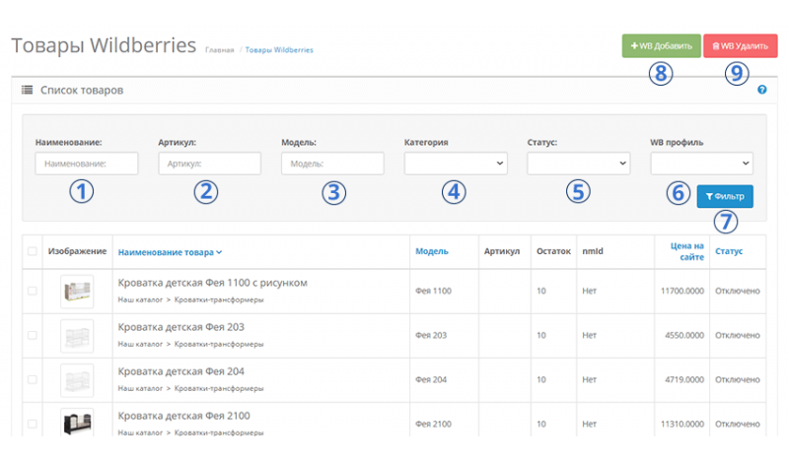Image resolution: width=789 pixels, height=461 pixels.
Task: Expand the Статус filter dropdown
Action: [579, 164]
